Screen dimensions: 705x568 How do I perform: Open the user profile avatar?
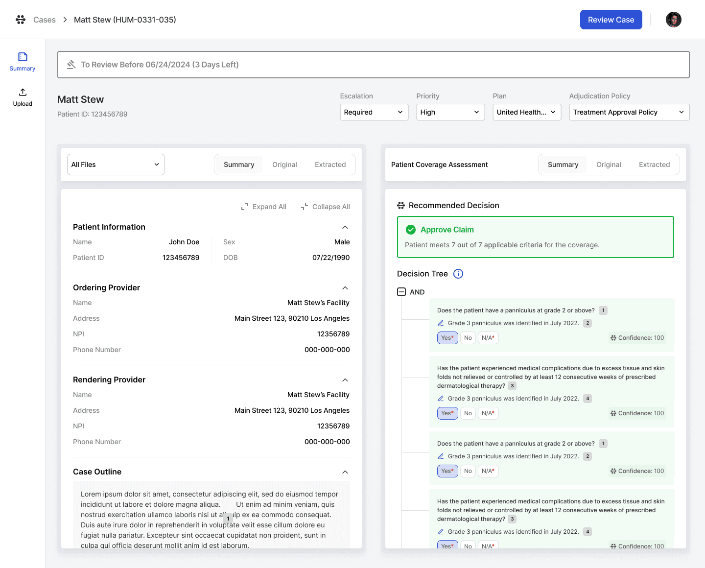(x=674, y=20)
